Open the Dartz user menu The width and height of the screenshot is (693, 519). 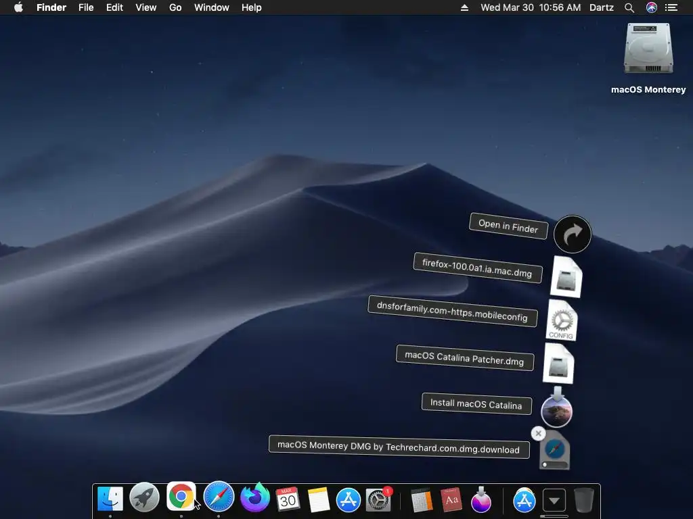[601, 7]
